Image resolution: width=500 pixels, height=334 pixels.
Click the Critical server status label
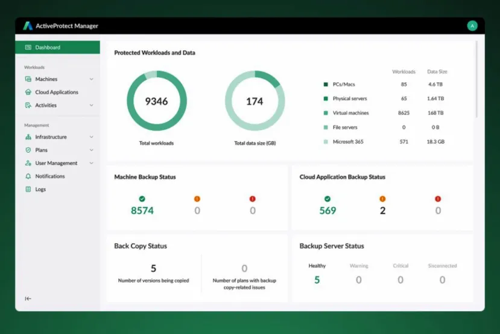point(400,266)
